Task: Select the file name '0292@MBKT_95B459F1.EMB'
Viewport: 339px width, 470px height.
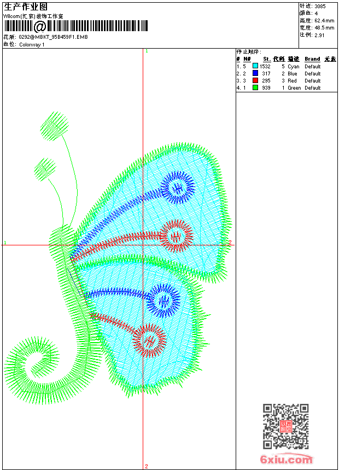Action: [54, 37]
